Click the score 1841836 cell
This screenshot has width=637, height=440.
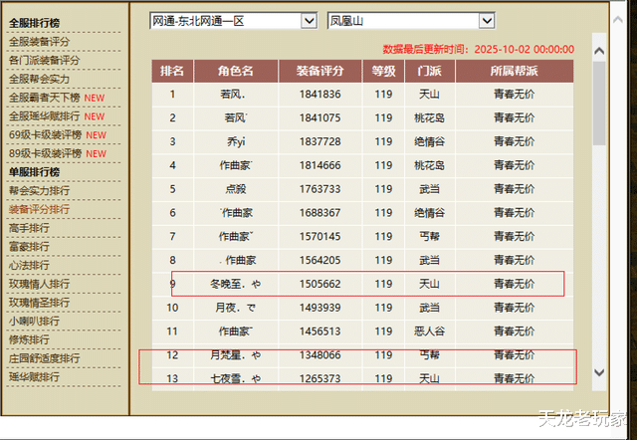[x=320, y=95]
